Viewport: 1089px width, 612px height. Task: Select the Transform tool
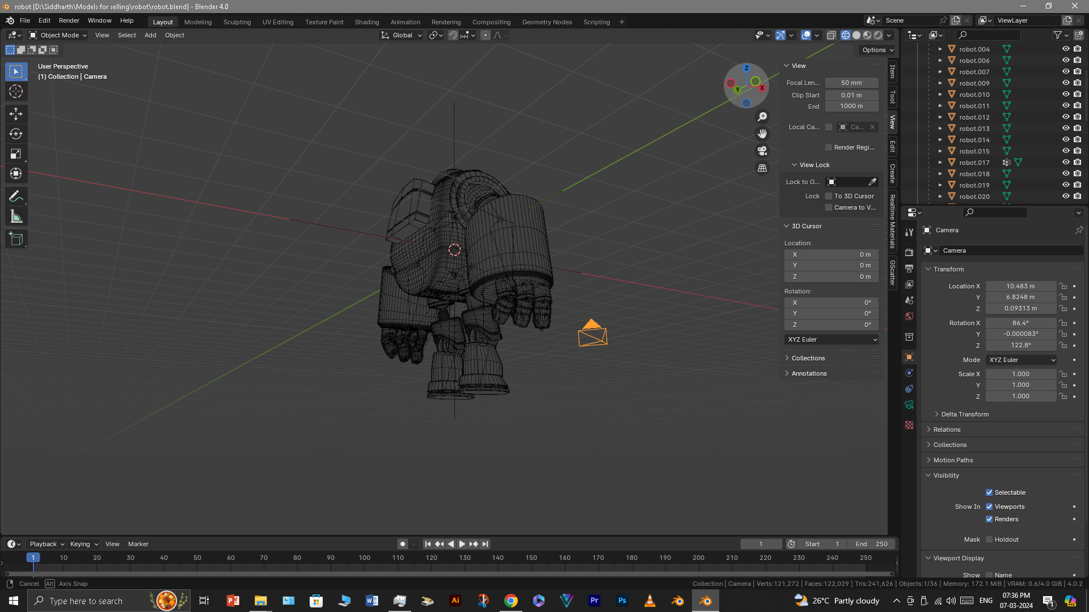coord(16,174)
